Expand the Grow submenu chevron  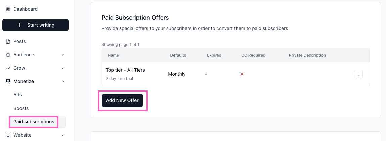point(63,68)
